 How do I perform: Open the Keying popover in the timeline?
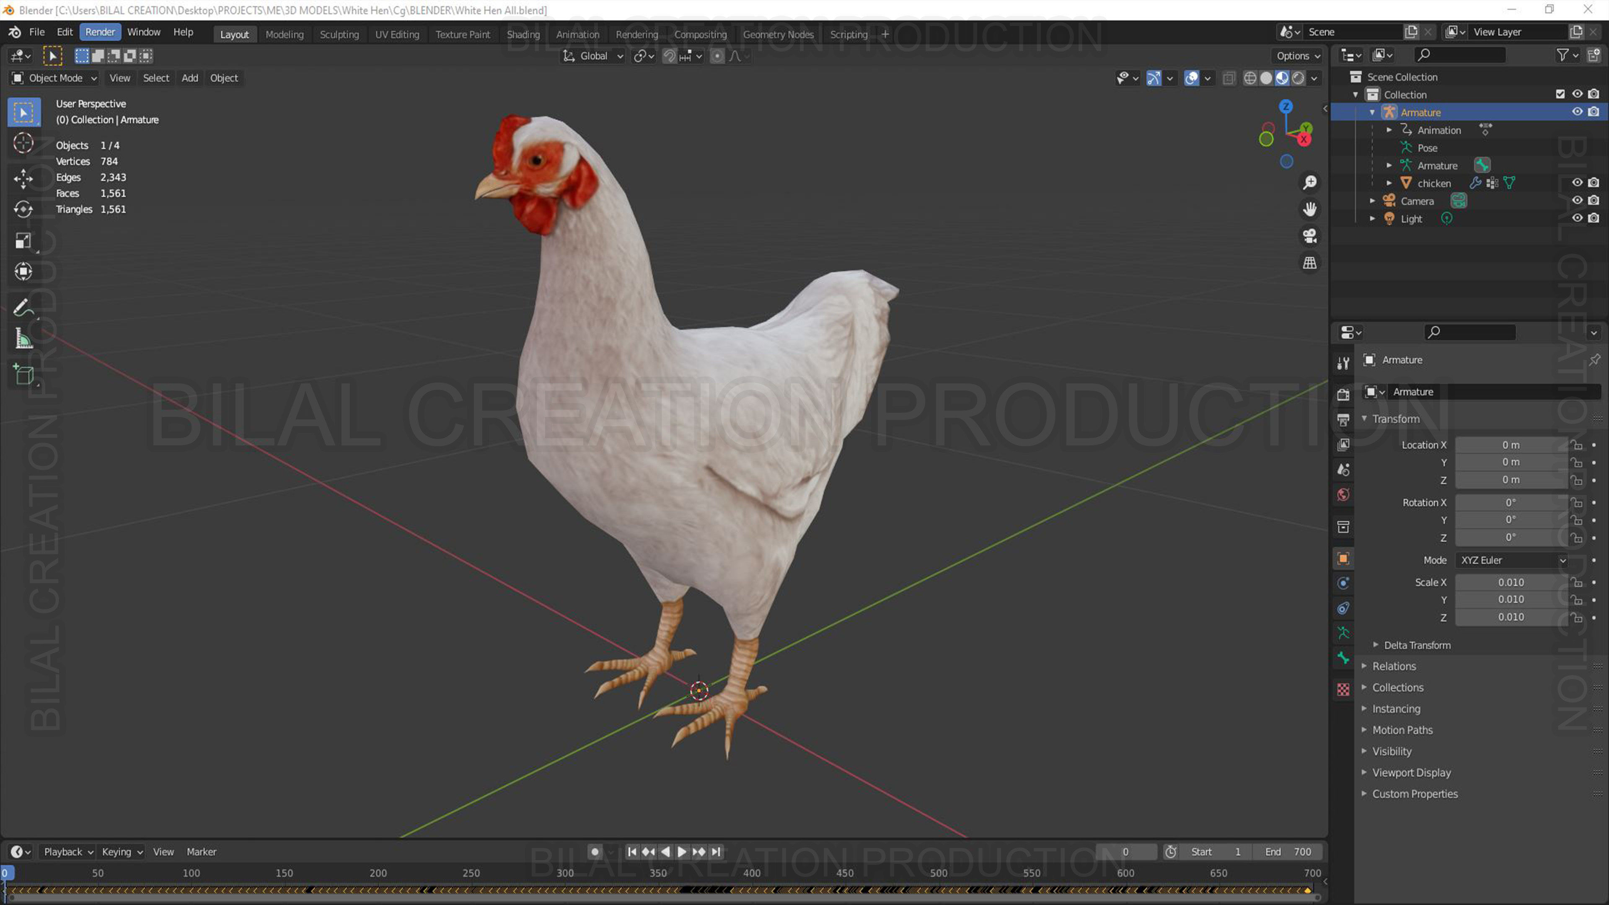[122, 851]
